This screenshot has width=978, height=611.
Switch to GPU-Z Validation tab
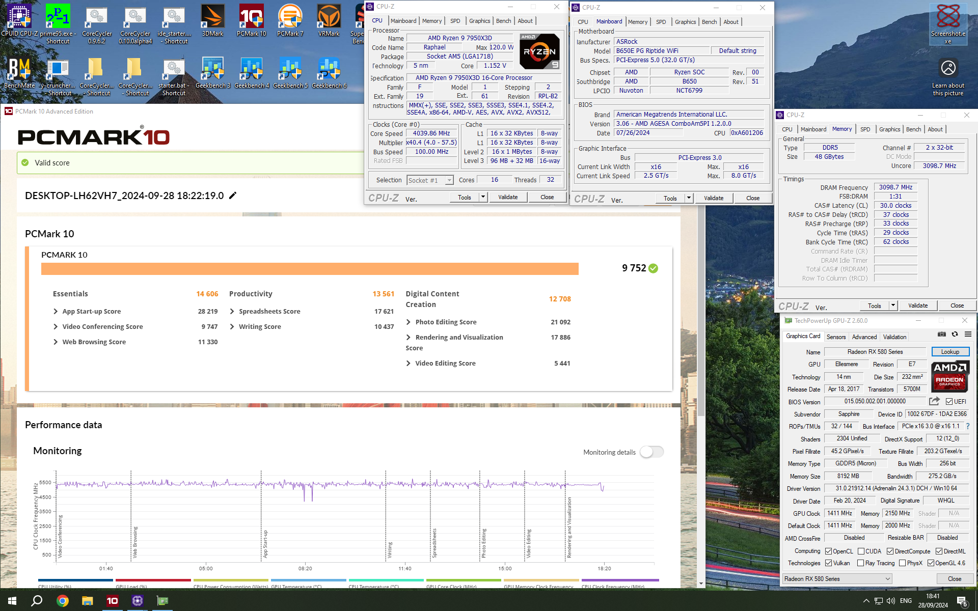tap(894, 337)
